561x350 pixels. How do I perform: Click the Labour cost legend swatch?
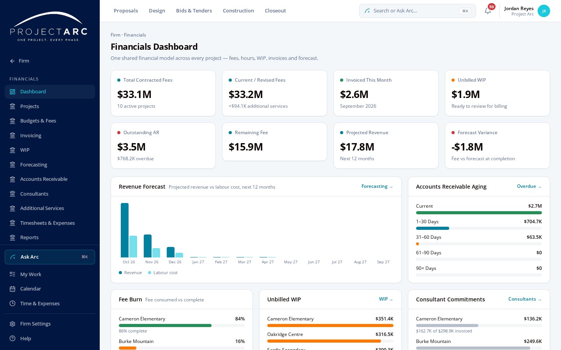(150, 273)
